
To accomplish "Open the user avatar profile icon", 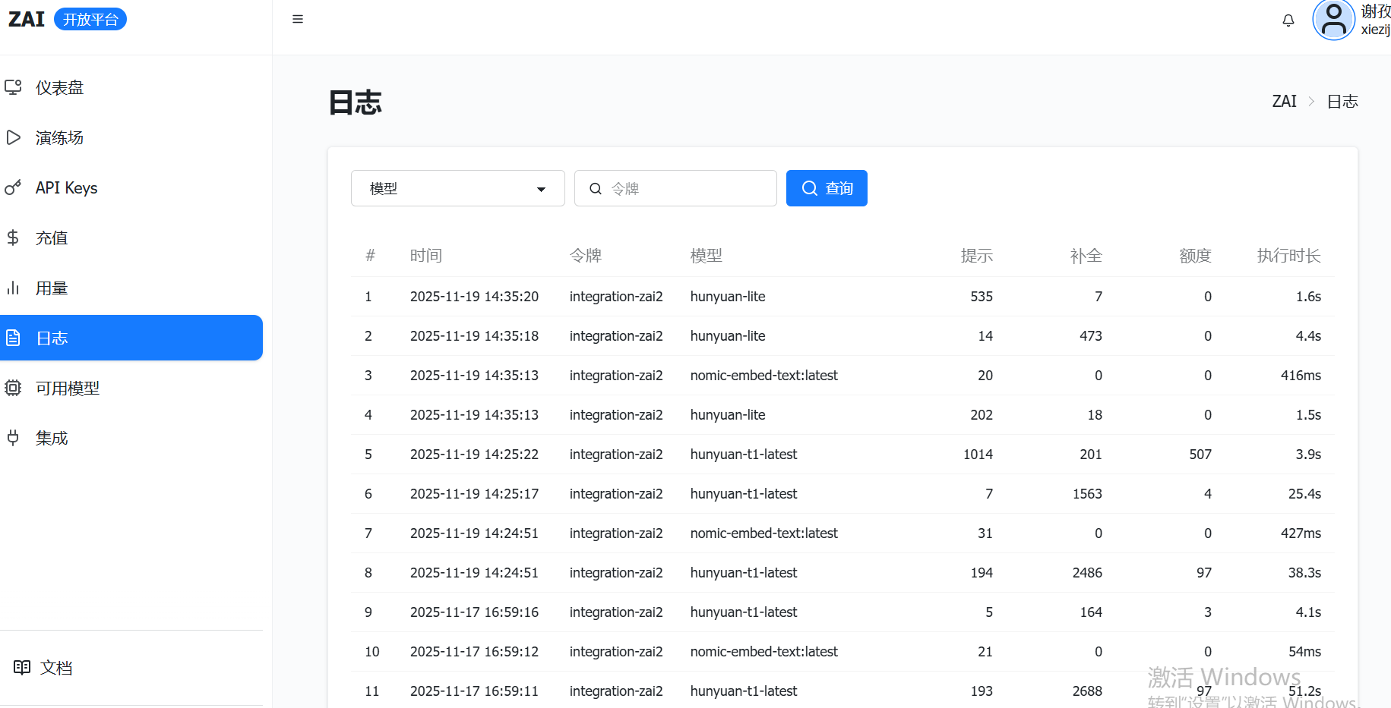I will coord(1333,20).
